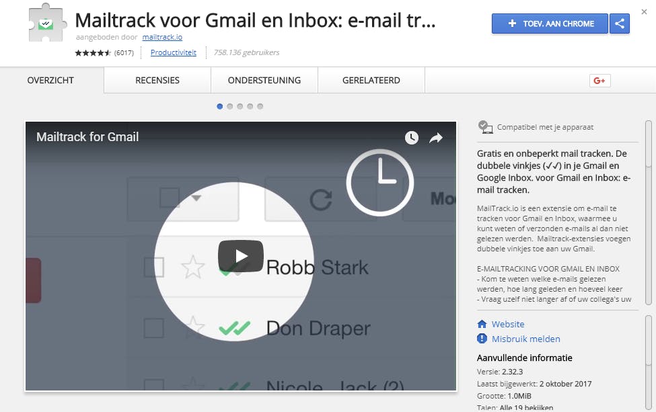Select the Overzicht tab

[x=50, y=80]
